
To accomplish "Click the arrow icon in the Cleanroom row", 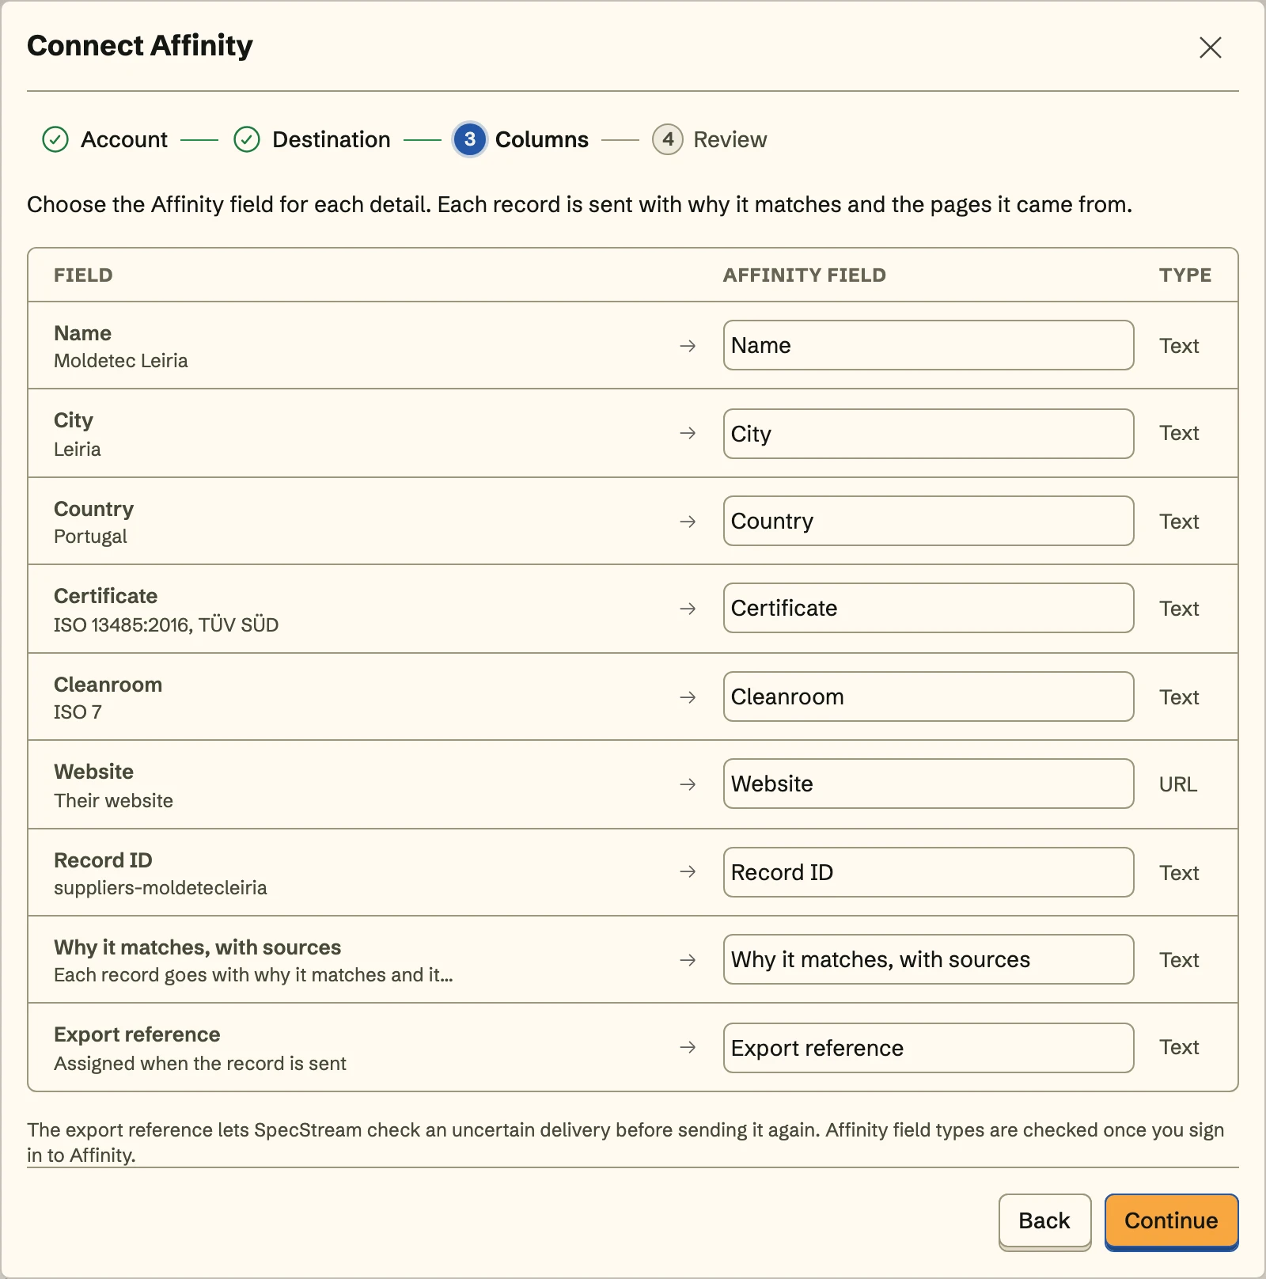I will (688, 697).
